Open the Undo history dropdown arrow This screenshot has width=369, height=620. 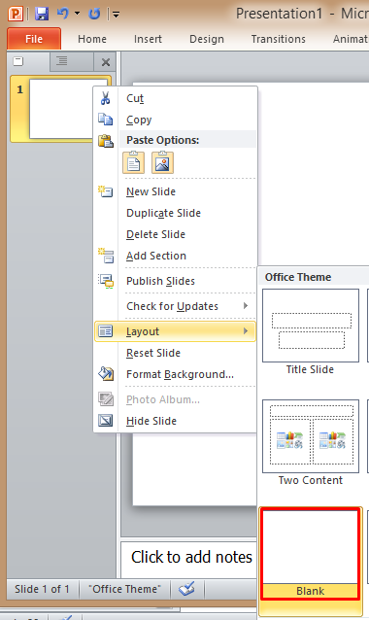(77, 14)
